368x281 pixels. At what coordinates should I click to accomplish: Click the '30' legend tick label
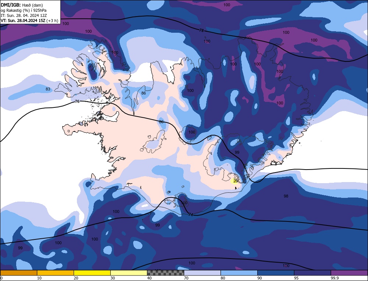(113, 278)
